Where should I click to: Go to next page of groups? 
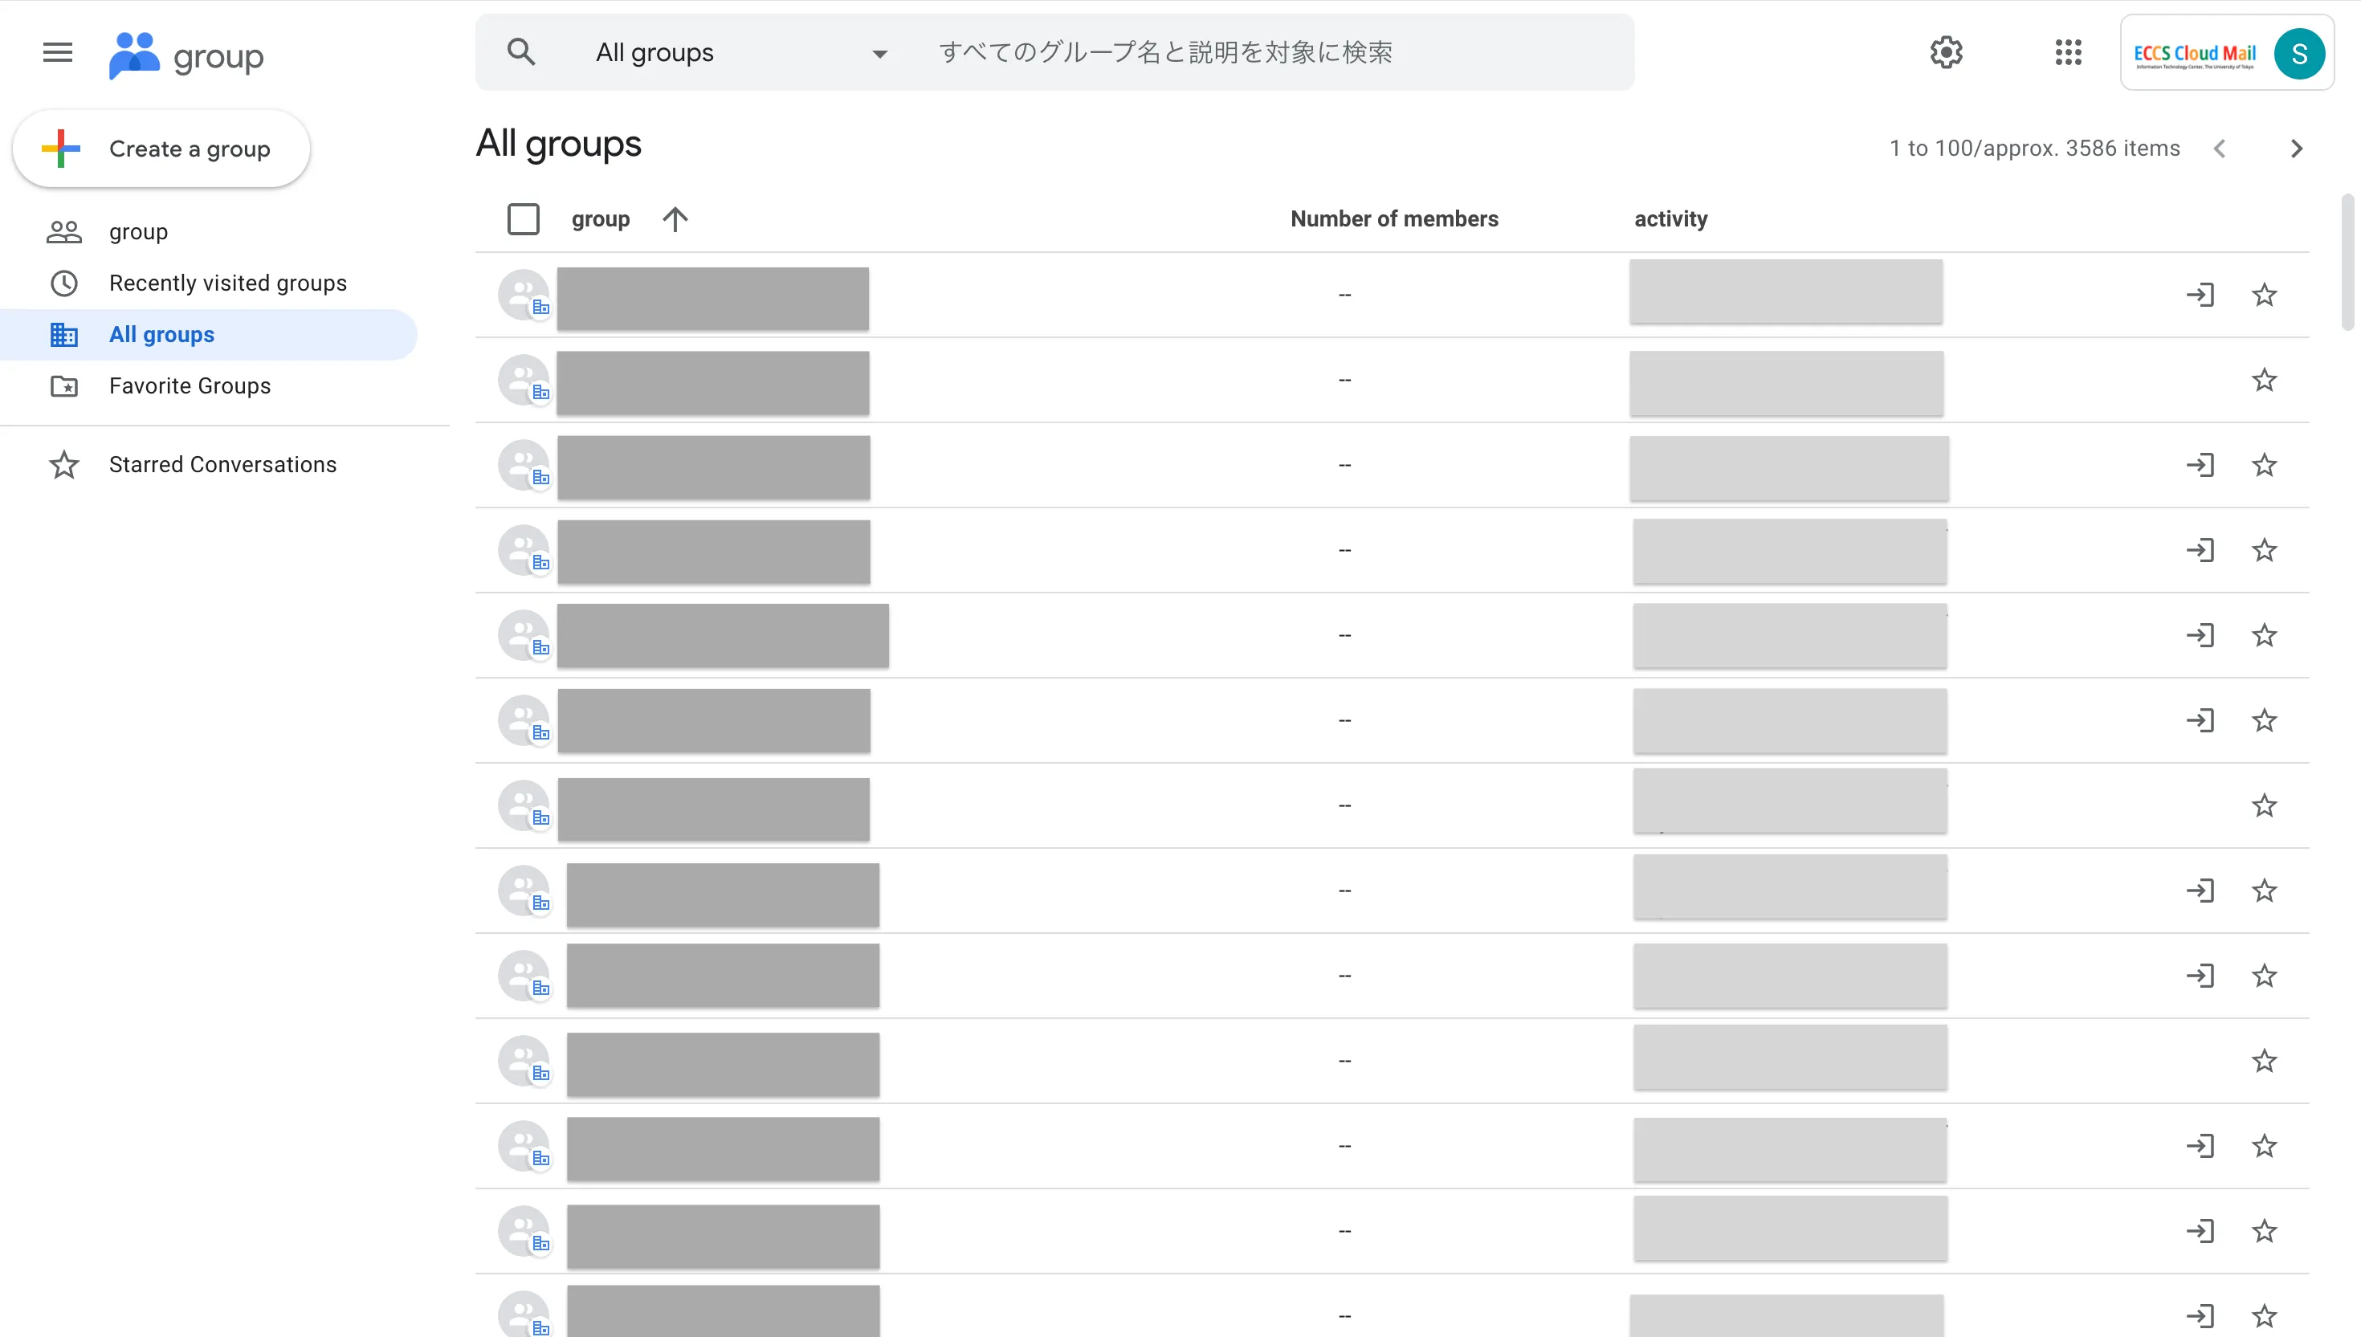coord(2297,149)
